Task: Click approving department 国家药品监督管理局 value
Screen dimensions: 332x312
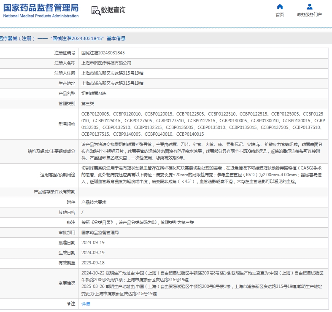Action: [x=100, y=233]
